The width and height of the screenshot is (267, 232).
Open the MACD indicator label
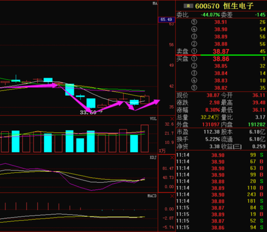click(x=152, y=196)
